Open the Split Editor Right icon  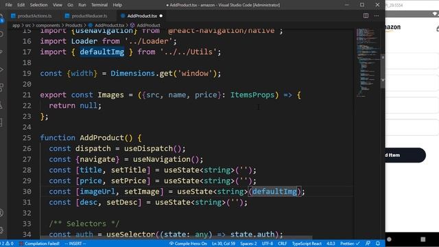pyautogui.click(x=366, y=16)
